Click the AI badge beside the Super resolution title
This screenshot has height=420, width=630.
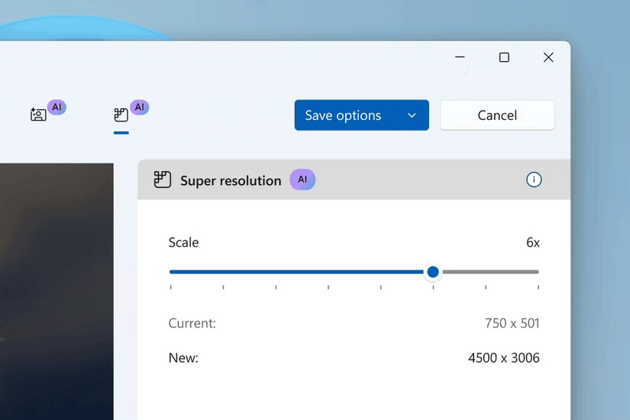coord(302,180)
